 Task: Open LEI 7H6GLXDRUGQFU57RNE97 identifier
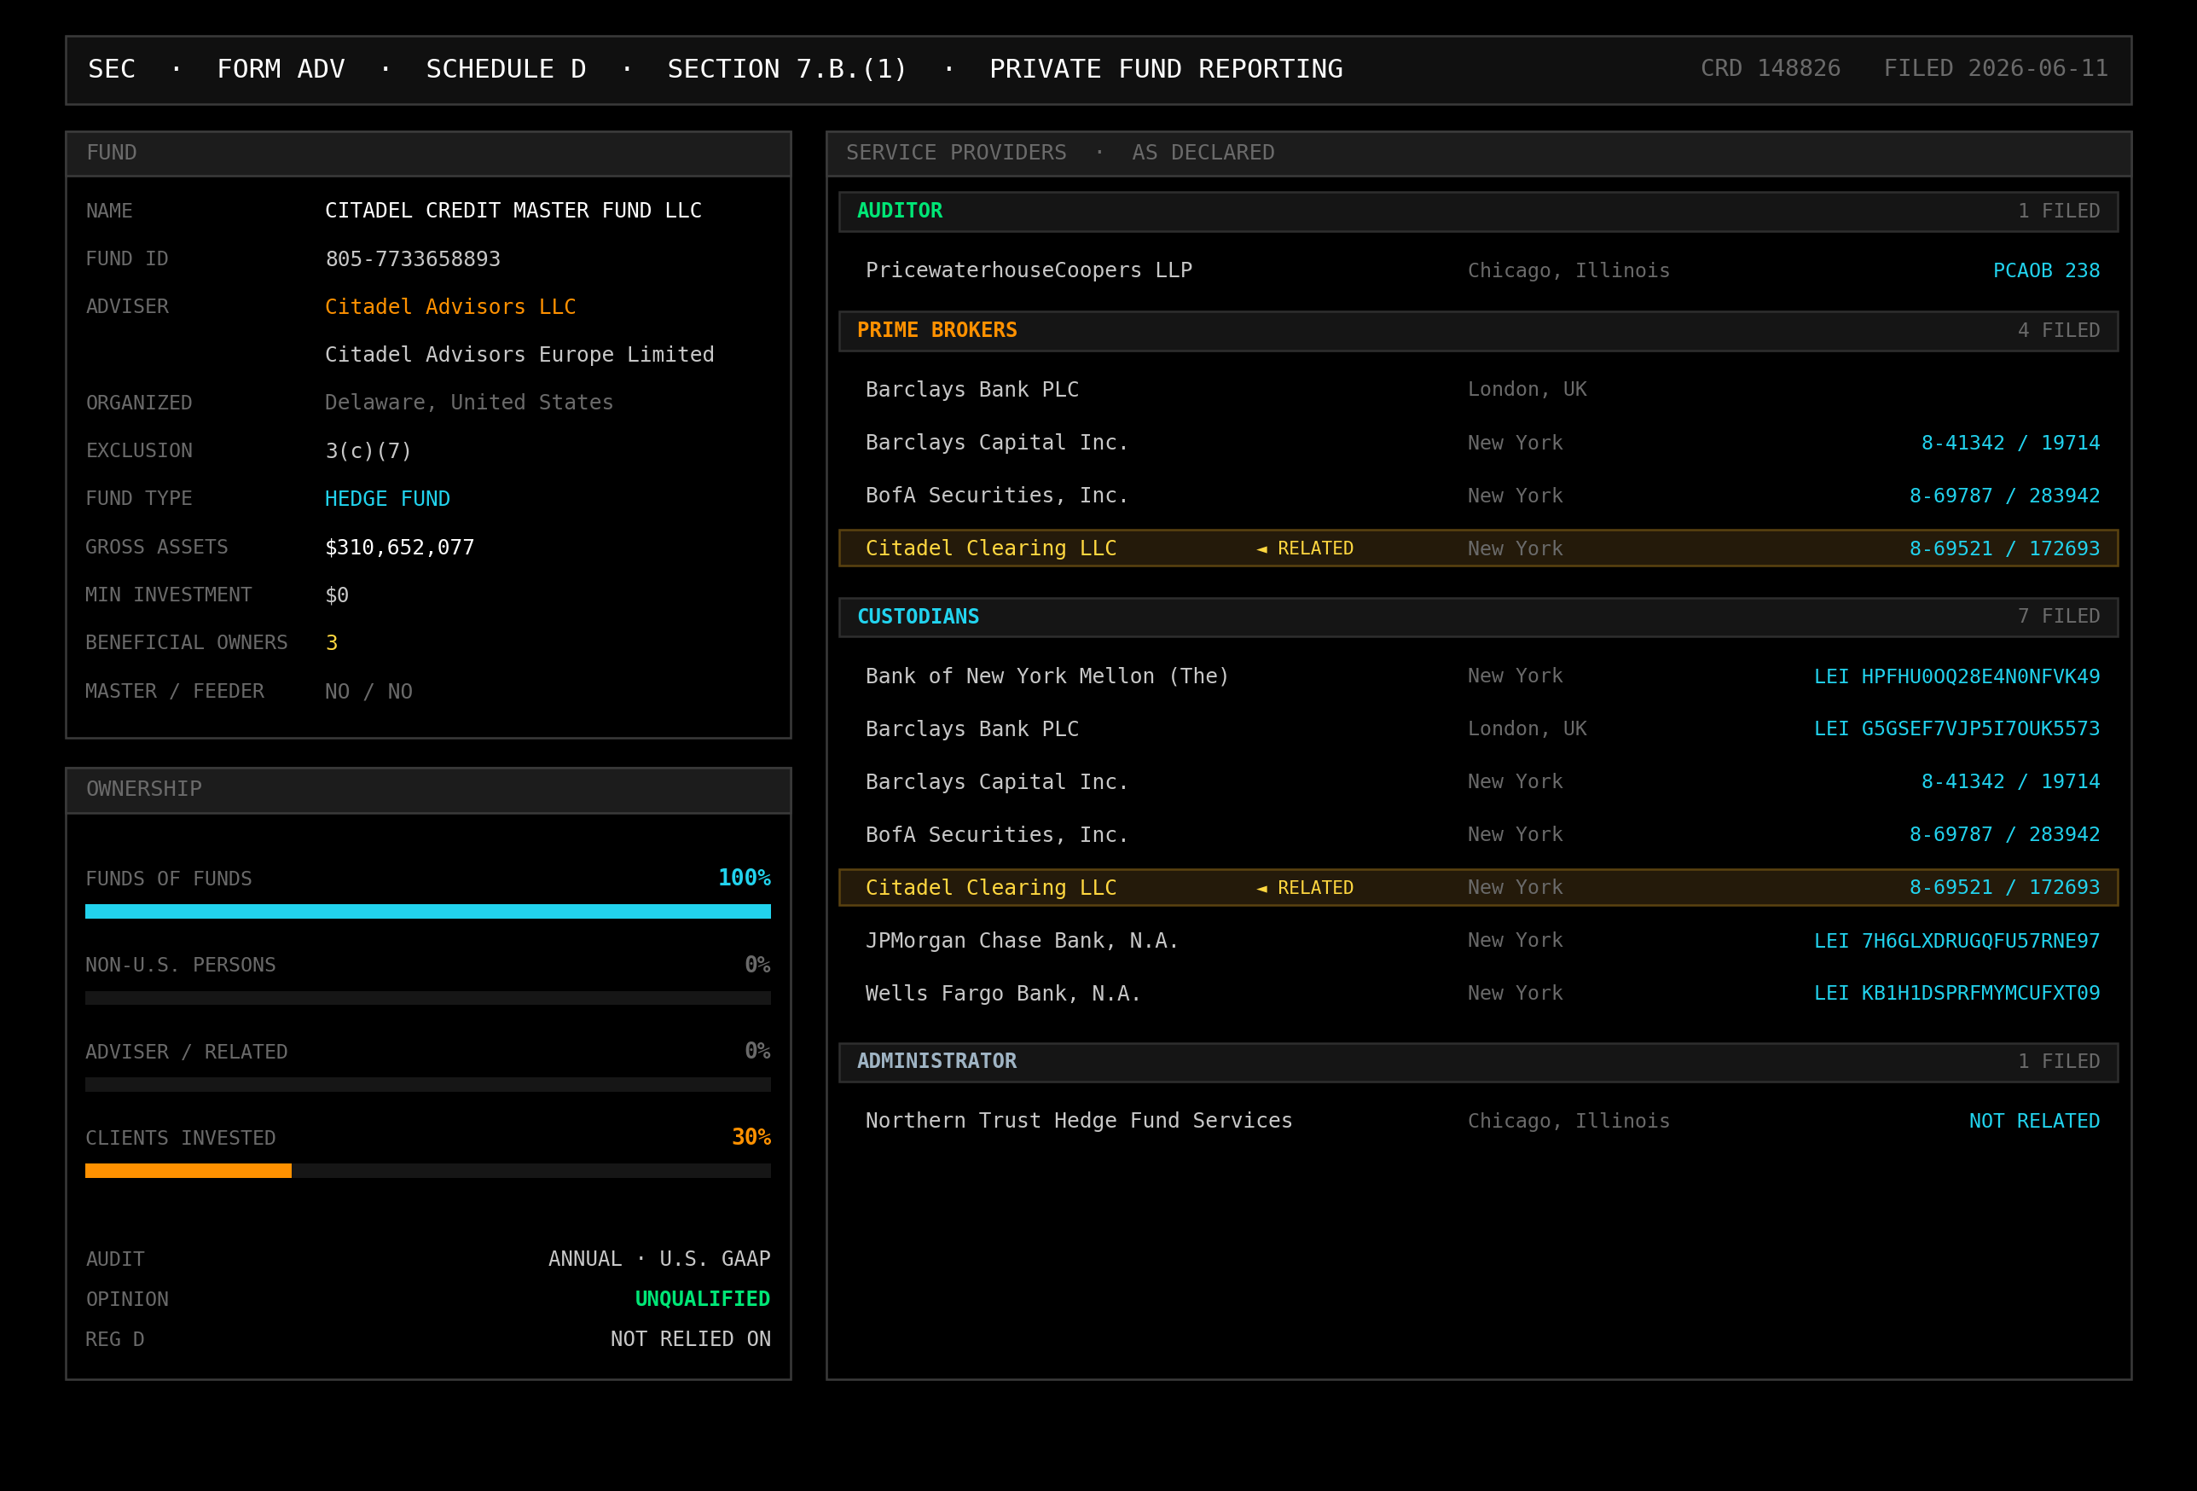pyautogui.click(x=1956, y=941)
